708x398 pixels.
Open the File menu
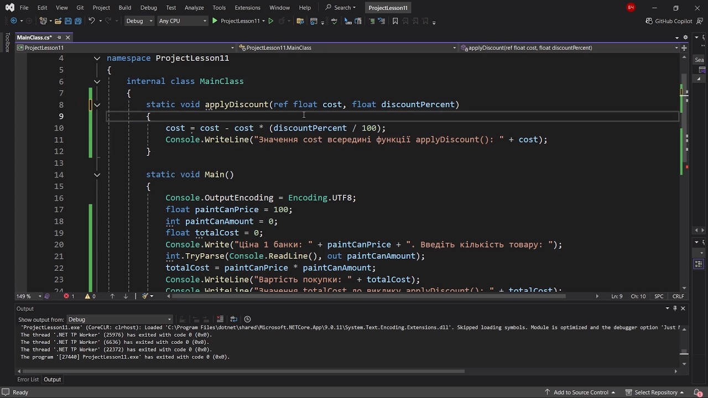pyautogui.click(x=24, y=8)
